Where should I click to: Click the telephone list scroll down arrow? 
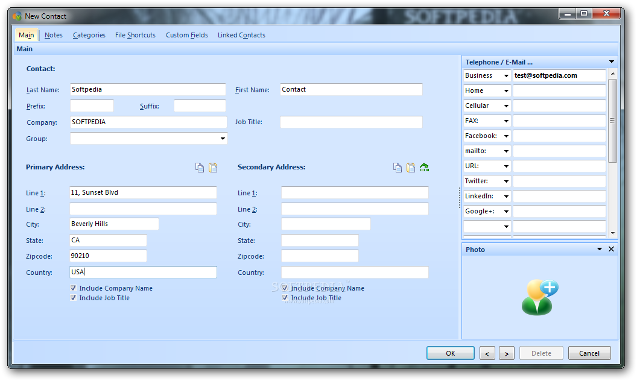pyautogui.click(x=613, y=233)
